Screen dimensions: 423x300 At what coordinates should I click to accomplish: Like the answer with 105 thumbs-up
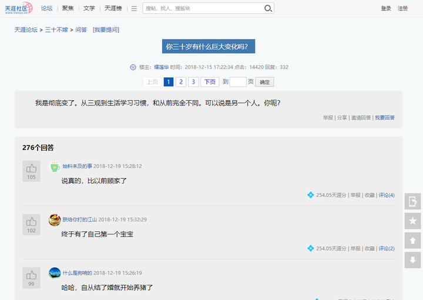[x=31, y=171]
